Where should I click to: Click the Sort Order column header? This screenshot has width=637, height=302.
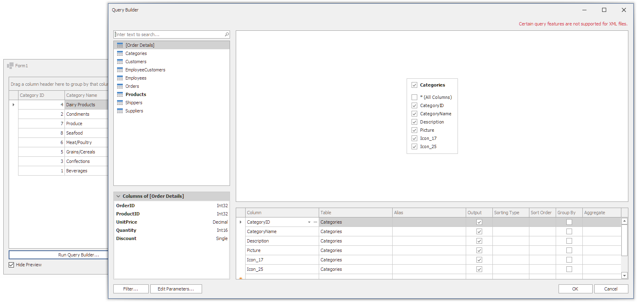[543, 213]
